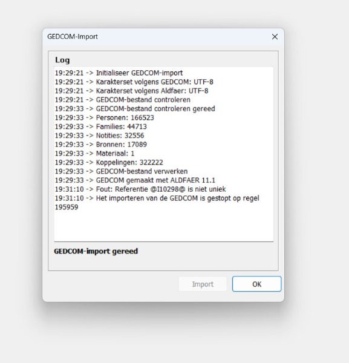Select the GEDCOM-bestand verwerken log line
The width and height of the screenshot is (349, 363).
coord(121,171)
